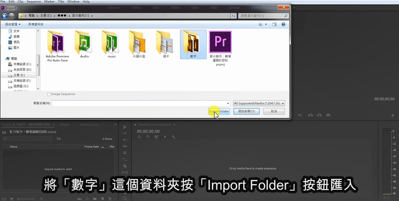The height and width of the screenshot is (201, 399).
Task: Switch Project panel to icon view
Action: click(x=11, y=199)
